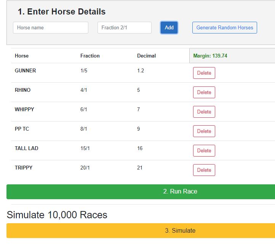Click the Decimal column header
This screenshot has width=275, height=251.
click(146, 56)
